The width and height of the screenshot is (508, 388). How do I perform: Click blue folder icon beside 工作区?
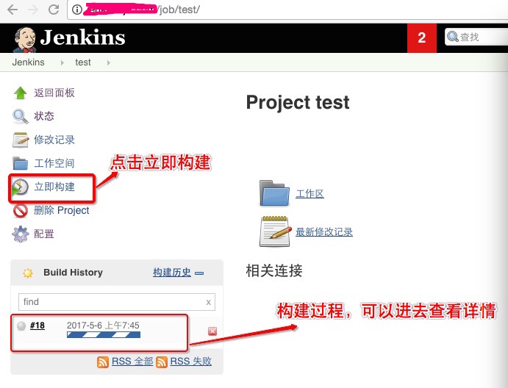[x=274, y=193]
